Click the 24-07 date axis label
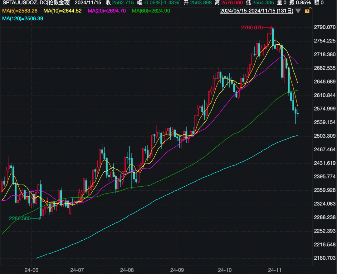Viewport: 337px width, 274px height. pyautogui.click(x=77, y=269)
